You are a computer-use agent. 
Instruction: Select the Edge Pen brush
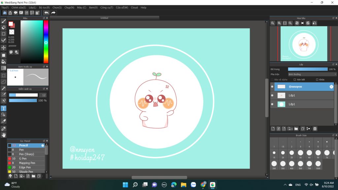click(26, 167)
